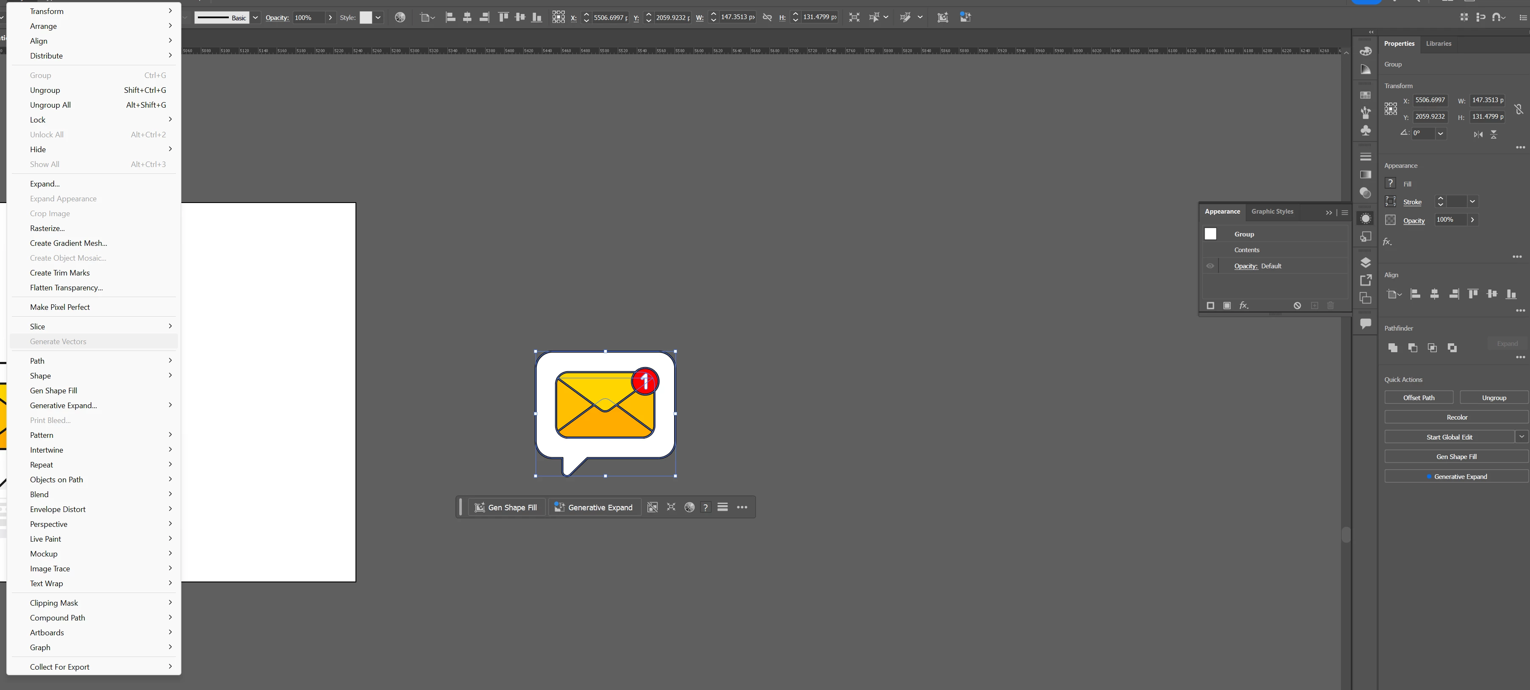The height and width of the screenshot is (690, 1530).
Task: Click the Recolor Artwork wheel in control bar
Action: click(400, 17)
